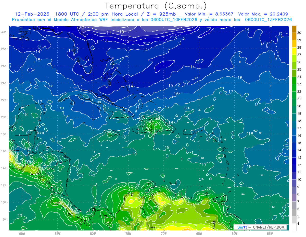The width and height of the screenshot is (306, 237).
Task: Click the '5' value on color legend
Action: pos(298,217)
